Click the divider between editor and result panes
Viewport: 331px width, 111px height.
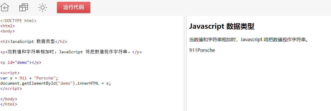pyautogui.click(x=185, y=63)
